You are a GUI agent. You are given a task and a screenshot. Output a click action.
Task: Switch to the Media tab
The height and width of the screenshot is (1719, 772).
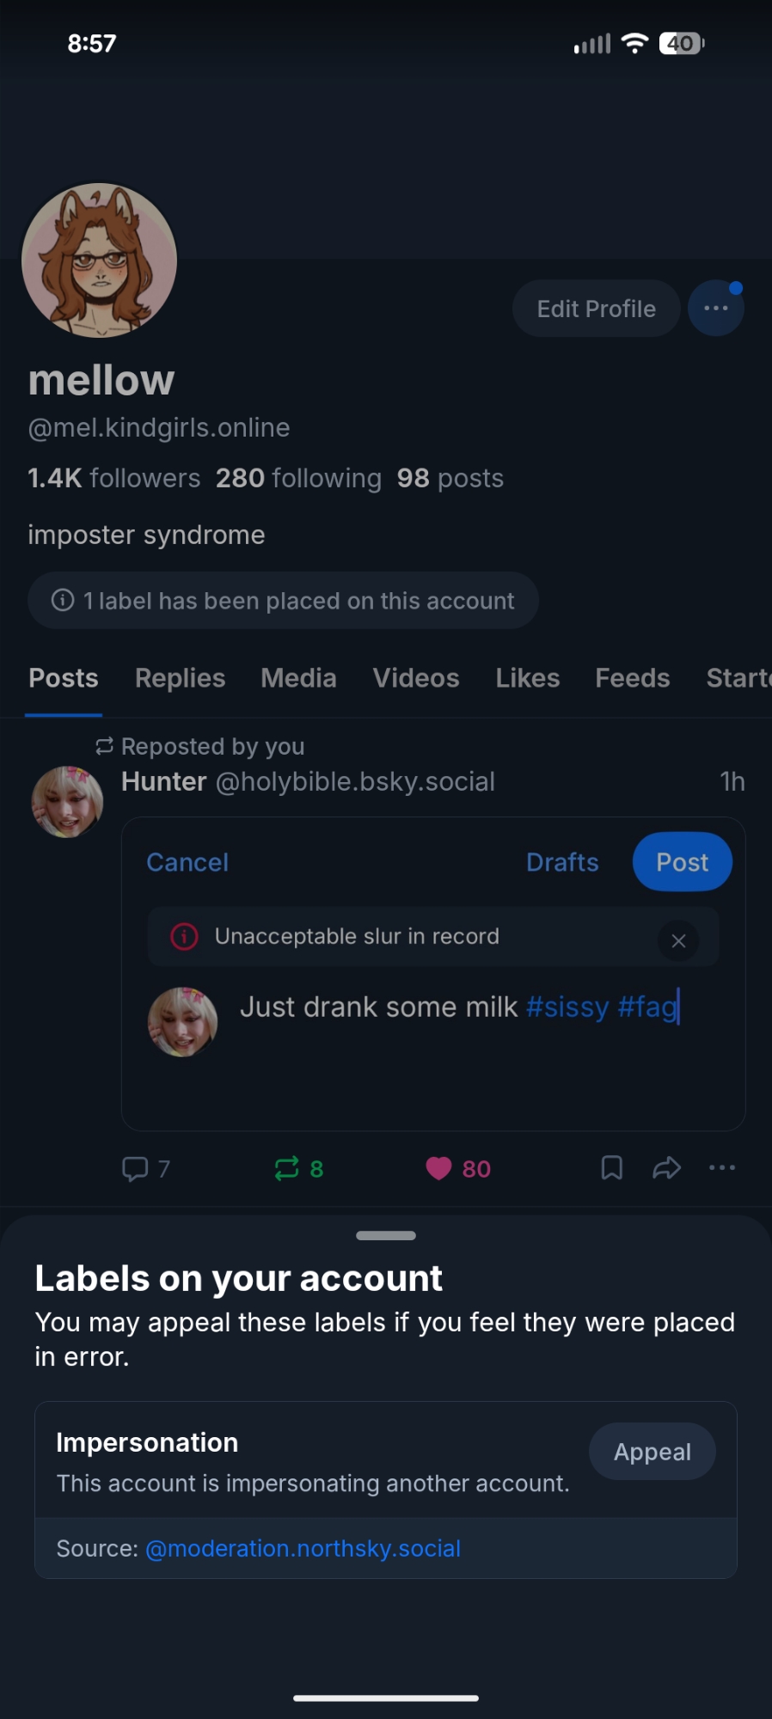[x=298, y=678]
